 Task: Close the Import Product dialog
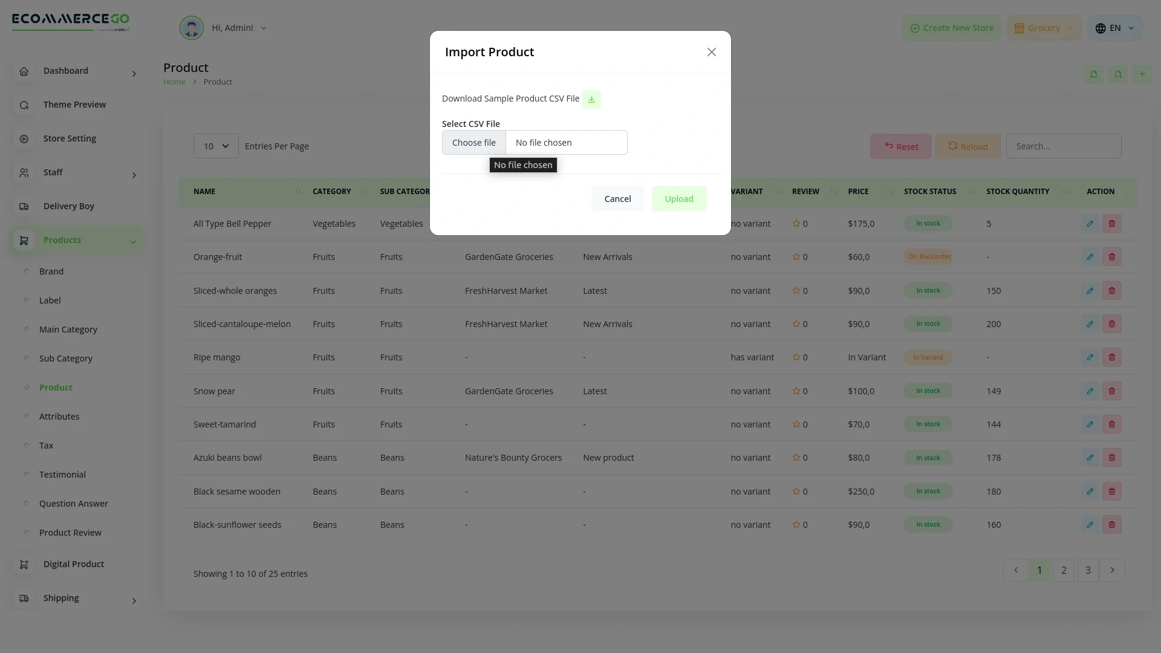coord(711,52)
